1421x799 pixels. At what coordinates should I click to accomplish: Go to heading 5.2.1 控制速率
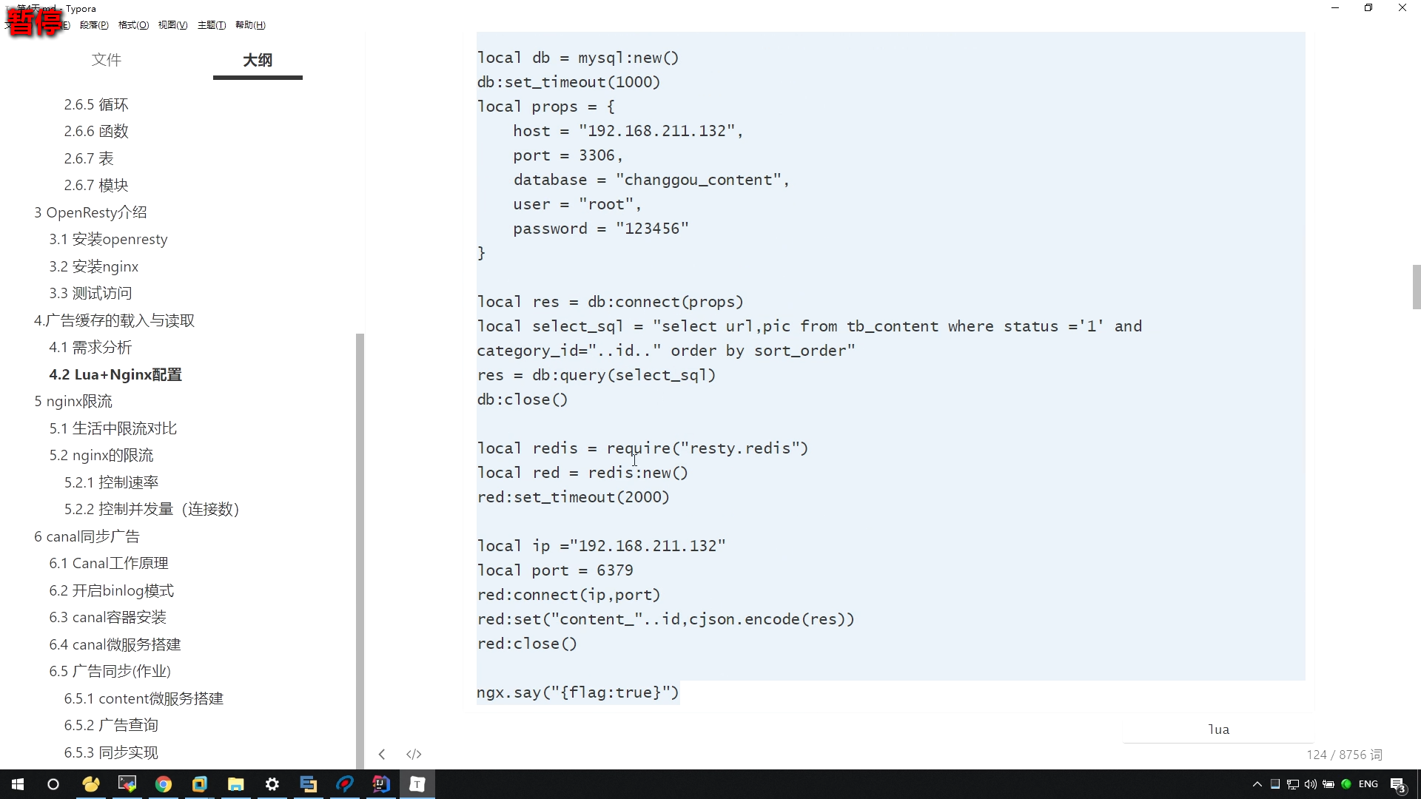click(111, 482)
